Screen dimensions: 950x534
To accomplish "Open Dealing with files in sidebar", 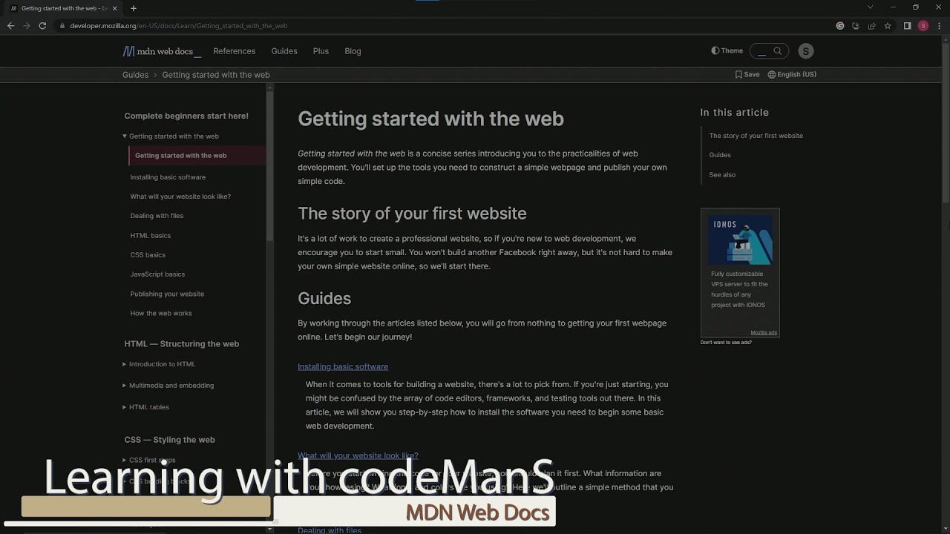I will click(157, 216).
